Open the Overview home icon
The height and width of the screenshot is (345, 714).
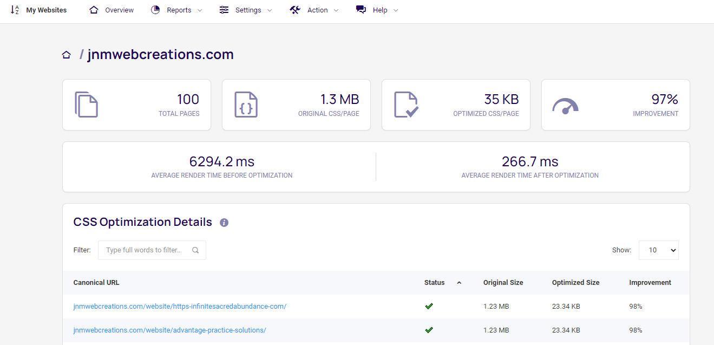coord(94,9)
